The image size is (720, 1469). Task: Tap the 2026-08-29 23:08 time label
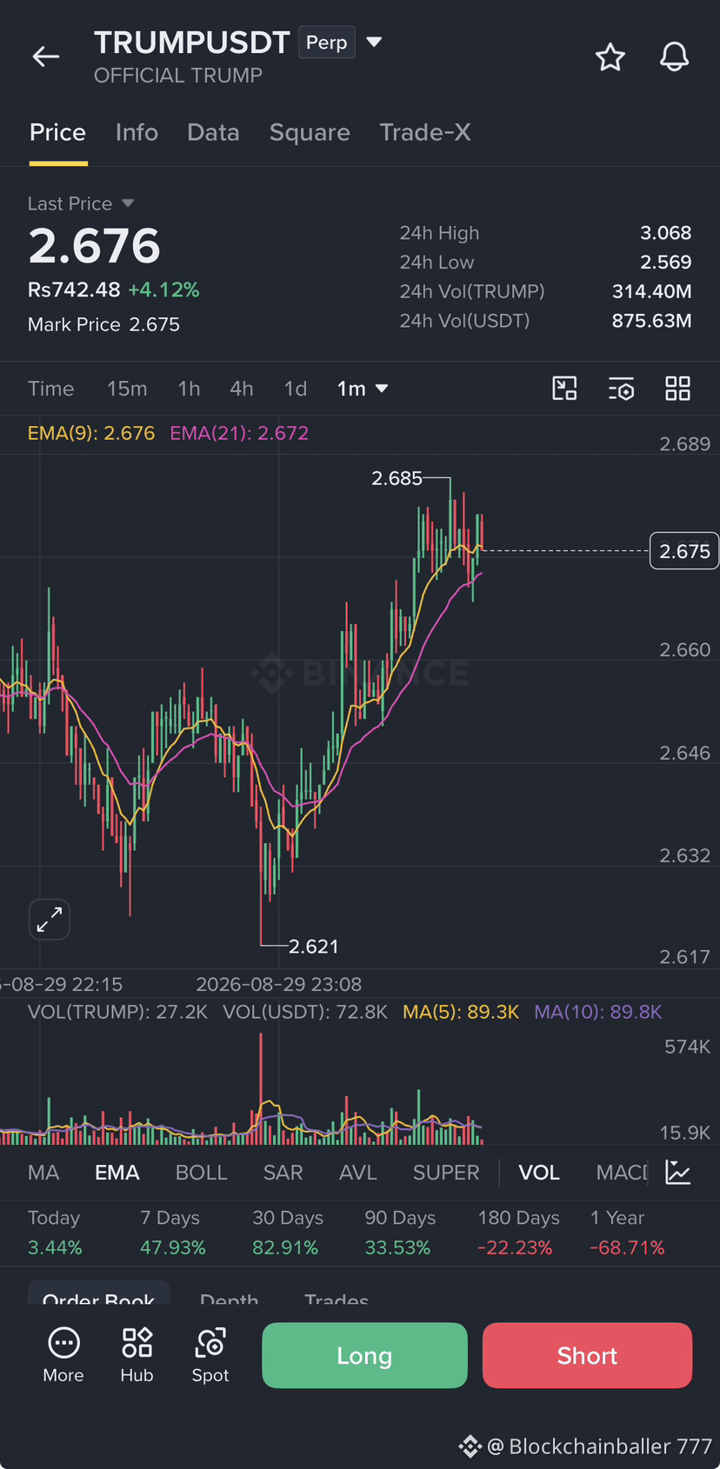(279, 984)
